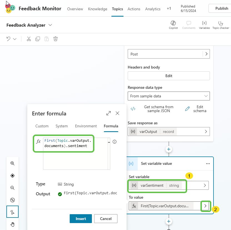
Task: Launch the Topic checker
Action: point(221,25)
